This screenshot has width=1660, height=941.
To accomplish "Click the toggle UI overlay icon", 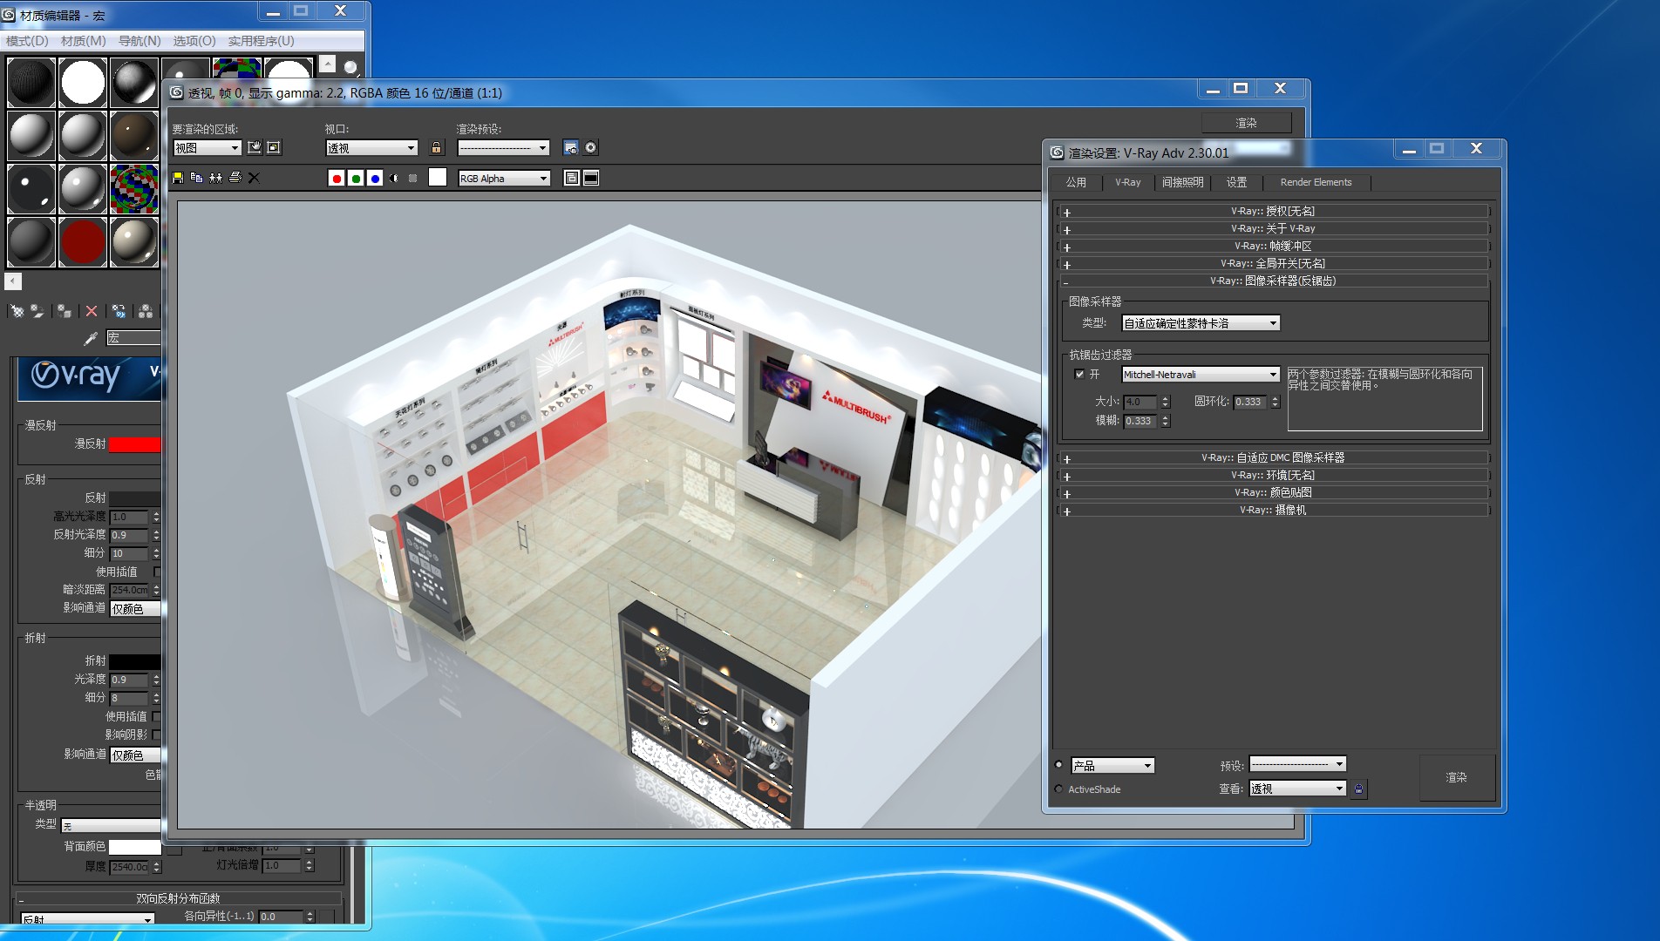I will click(572, 178).
